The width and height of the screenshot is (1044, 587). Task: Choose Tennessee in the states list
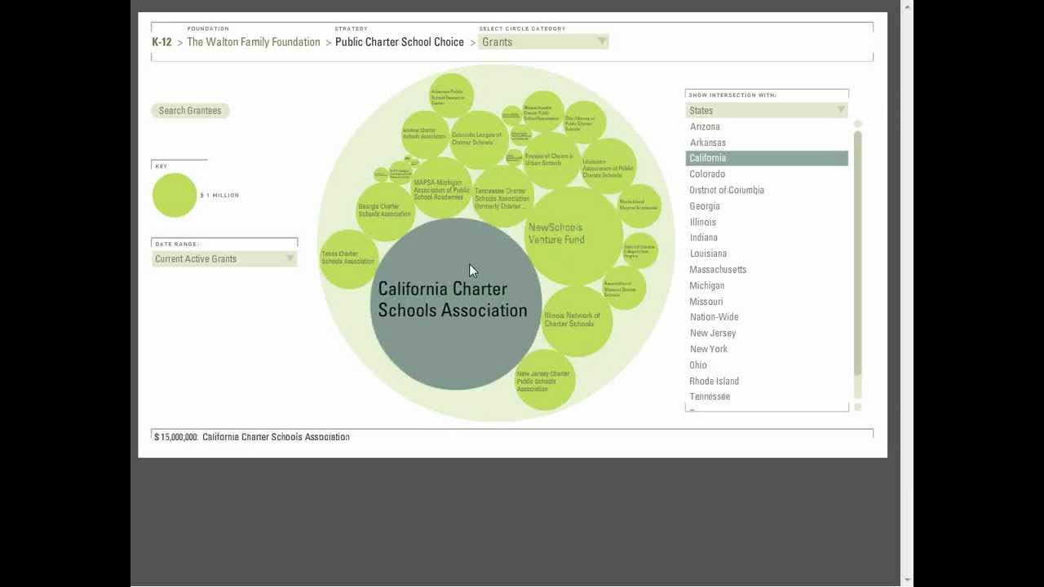(x=710, y=396)
